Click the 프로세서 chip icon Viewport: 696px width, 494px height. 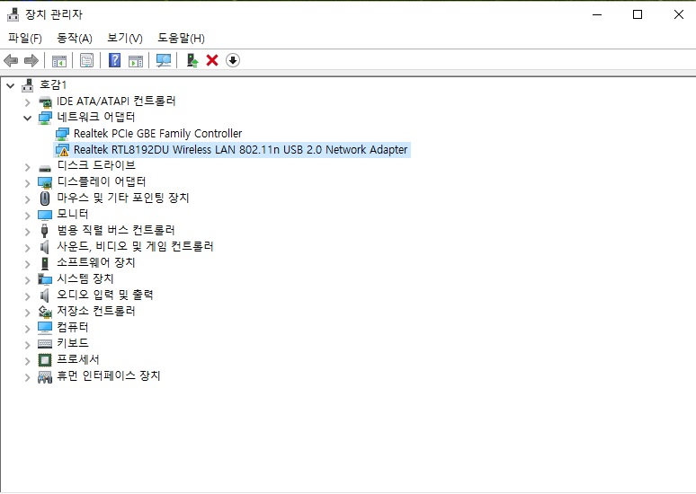(45, 360)
